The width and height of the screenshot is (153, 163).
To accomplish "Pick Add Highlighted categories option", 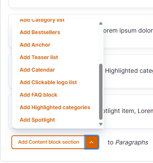I will pyautogui.click(x=55, y=107).
